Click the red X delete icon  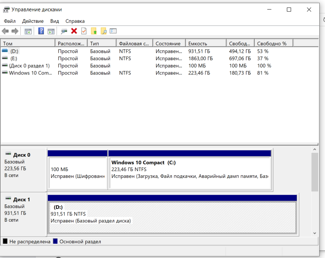[74, 31]
